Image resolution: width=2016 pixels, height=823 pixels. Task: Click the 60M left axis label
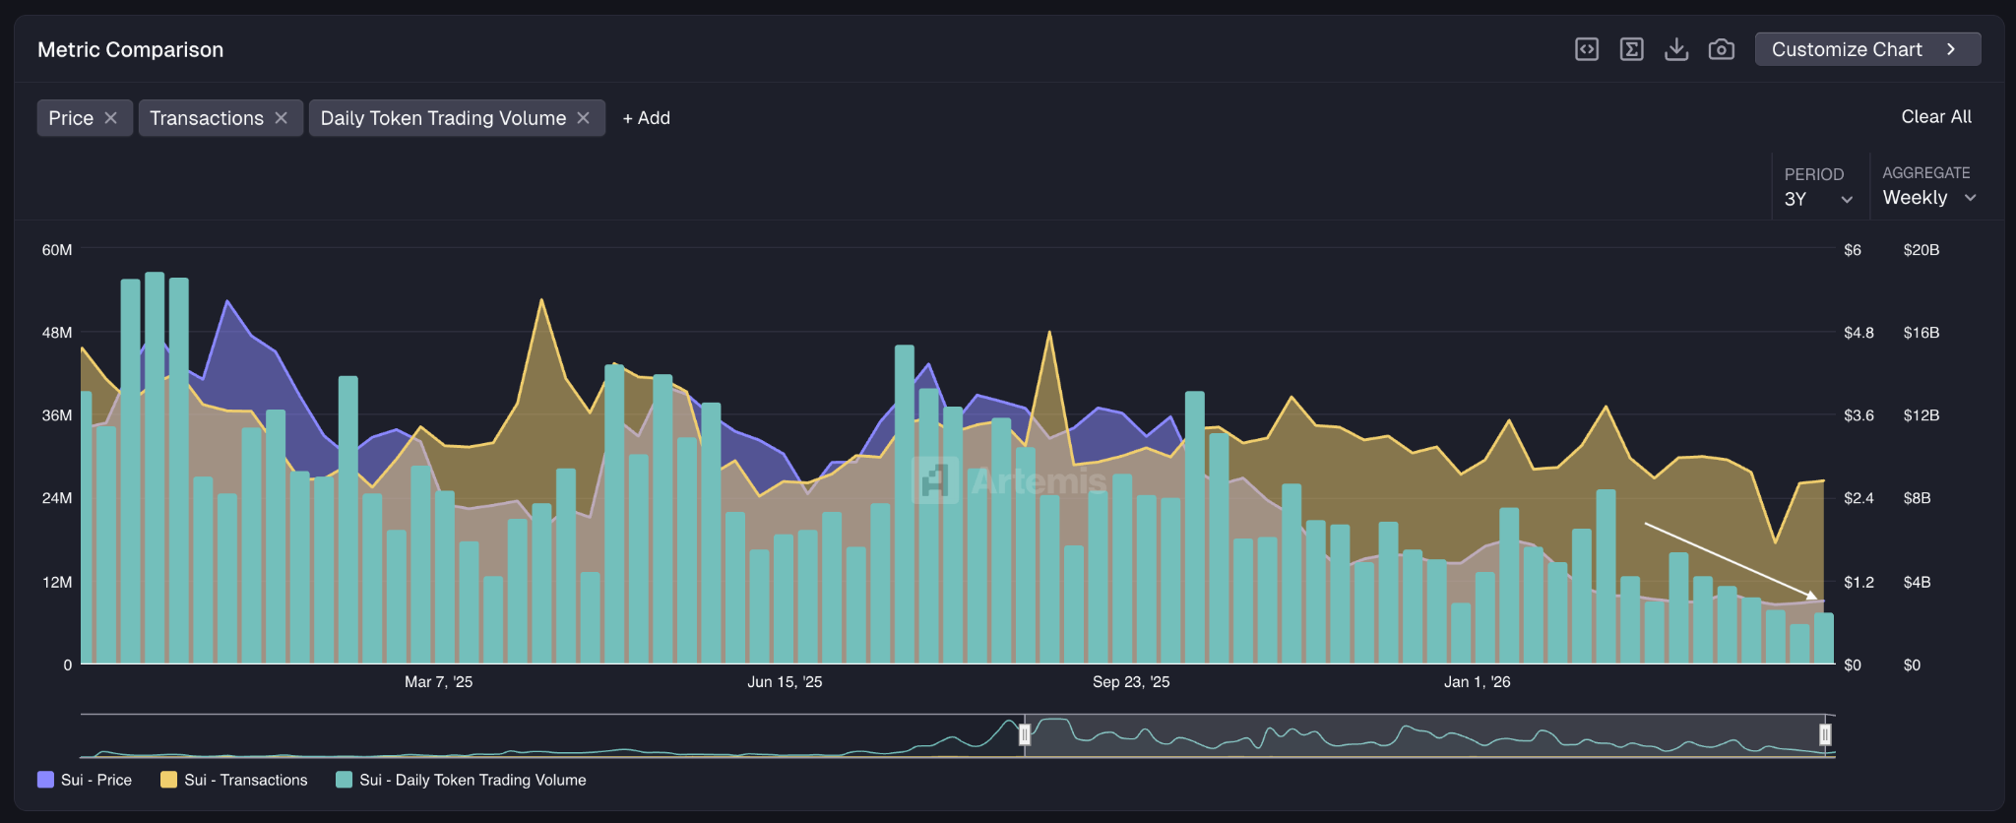[x=57, y=250]
